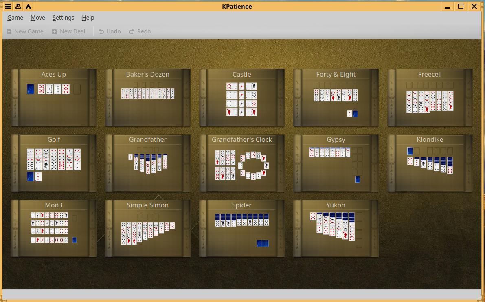Close the KPatience window
The width and height of the screenshot is (485, 302).
click(474, 7)
